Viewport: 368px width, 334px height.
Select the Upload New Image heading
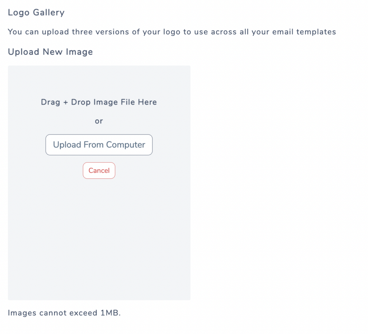point(50,52)
